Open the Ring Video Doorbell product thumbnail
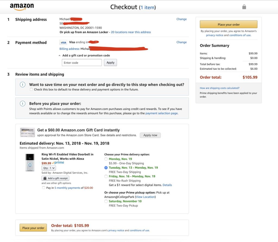This screenshot has height=242, width=278. pyautogui.click(x=30, y=162)
